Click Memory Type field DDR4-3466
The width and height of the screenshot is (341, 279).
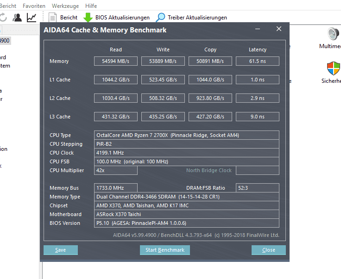[187, 197]
